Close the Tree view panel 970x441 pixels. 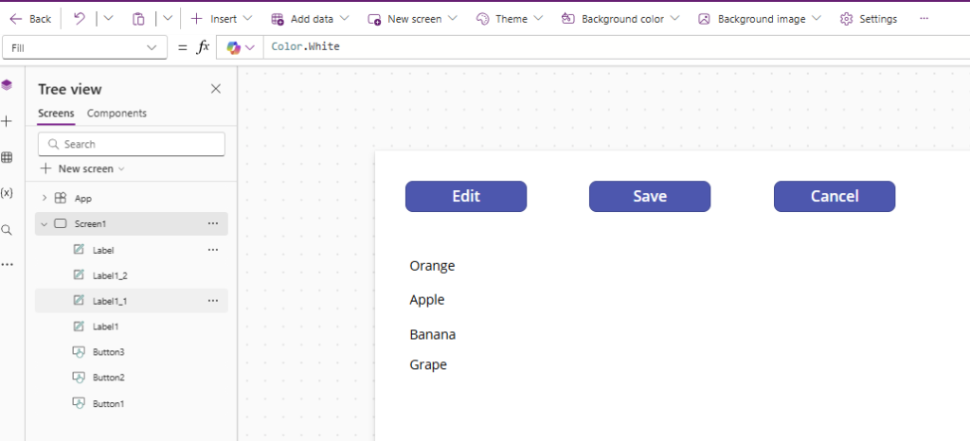[216, 89]
